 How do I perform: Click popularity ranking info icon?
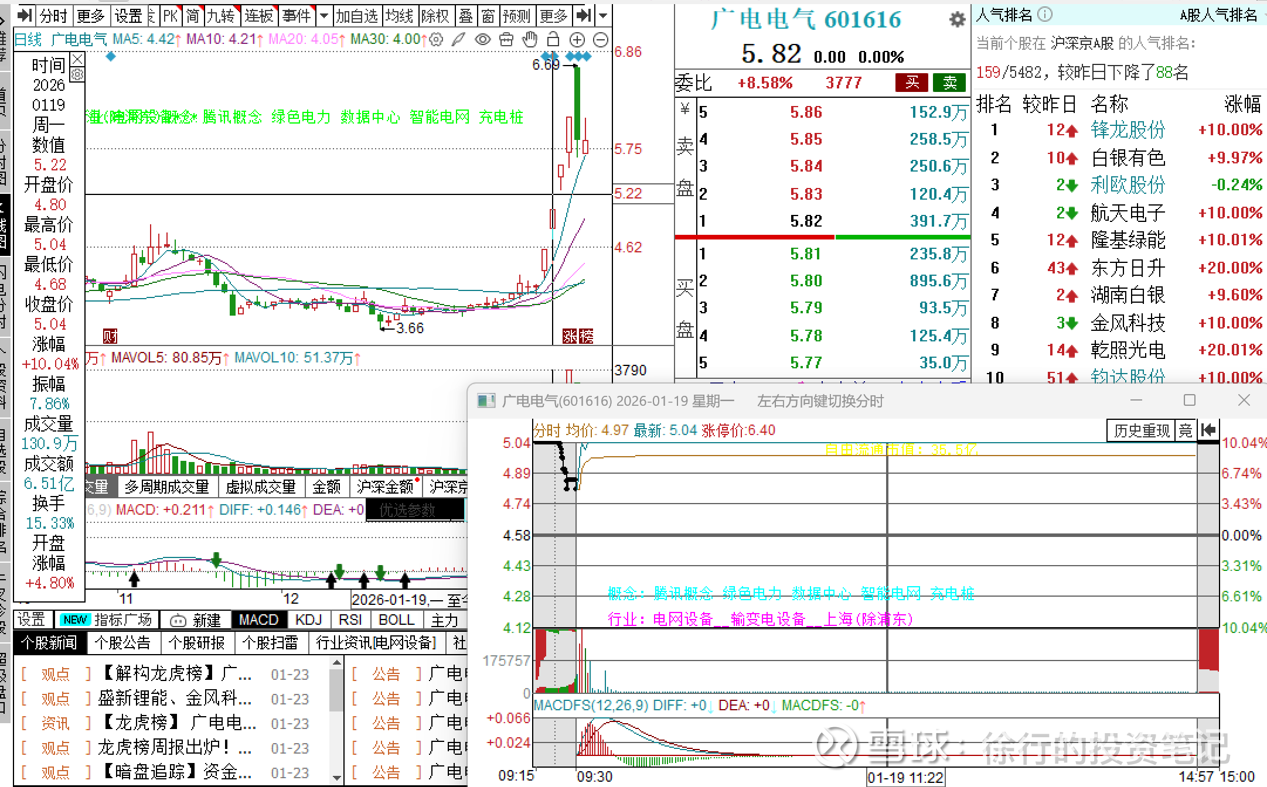(1045, 15)
